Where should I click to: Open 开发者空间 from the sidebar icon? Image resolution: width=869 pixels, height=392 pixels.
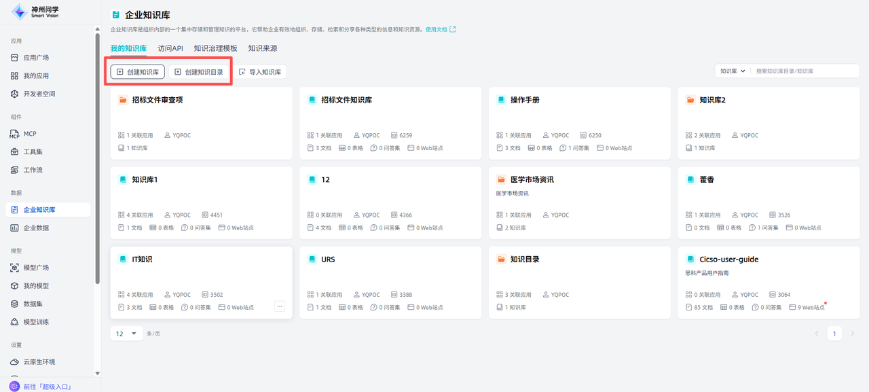(x=14, y=94)
